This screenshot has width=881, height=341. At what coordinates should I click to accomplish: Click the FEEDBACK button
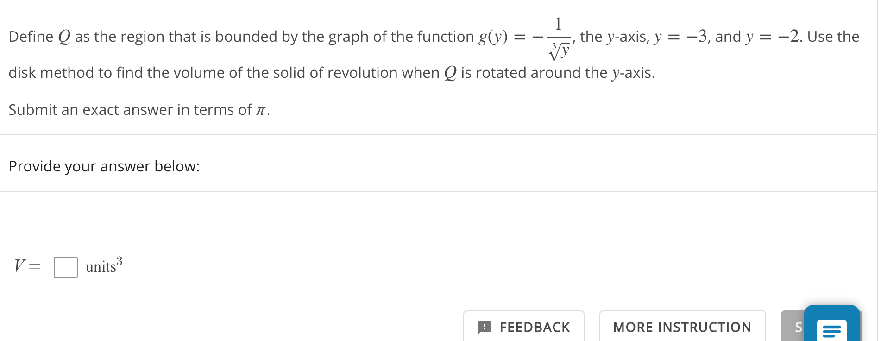click(x=524, y=327)
